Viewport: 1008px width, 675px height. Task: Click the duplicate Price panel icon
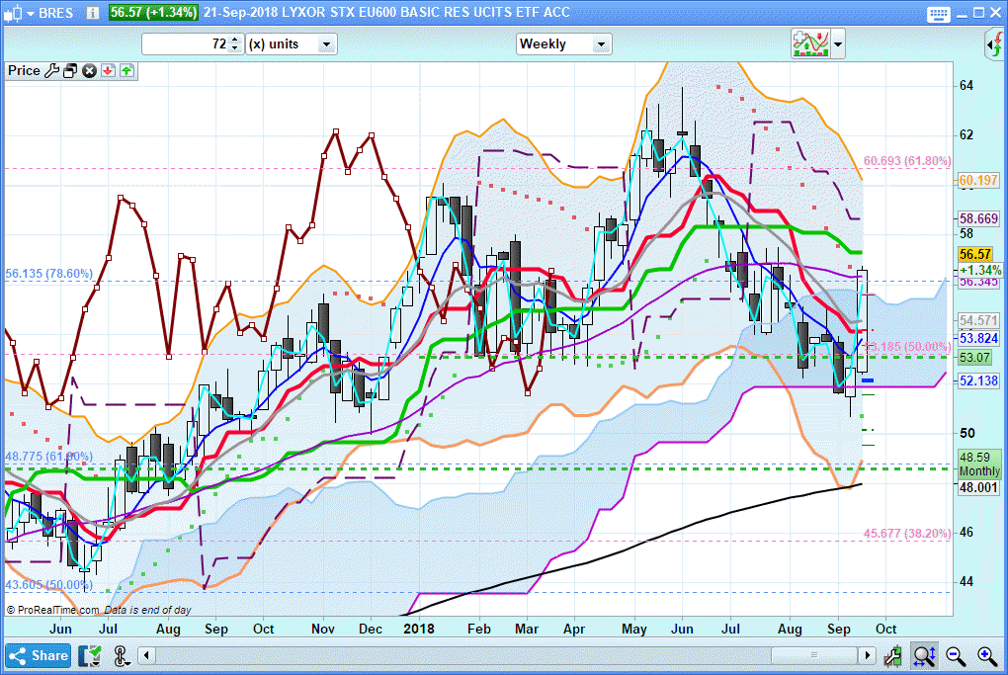tap(71, 71)
